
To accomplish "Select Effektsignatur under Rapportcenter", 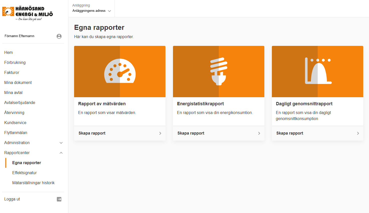I will tap(25, 173).
